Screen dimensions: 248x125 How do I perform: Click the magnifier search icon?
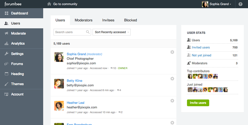coord(88,32)
